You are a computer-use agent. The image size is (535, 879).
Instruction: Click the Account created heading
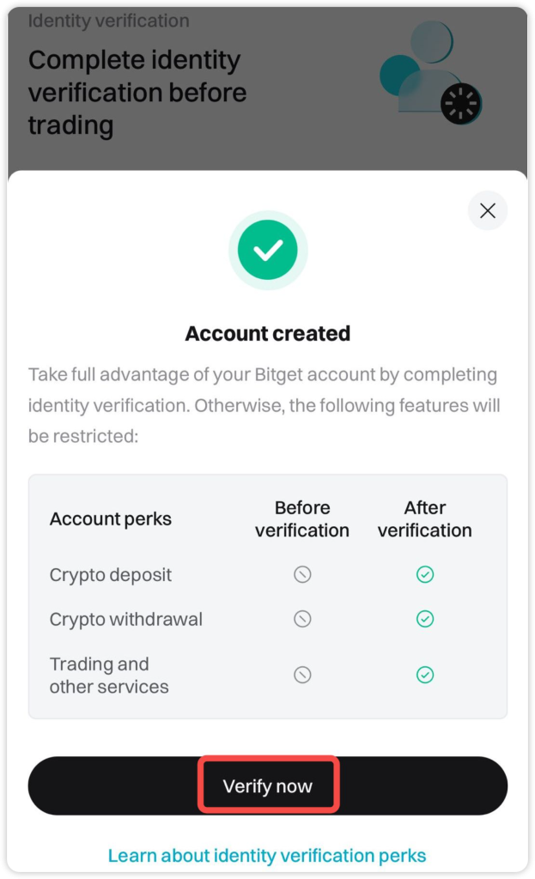(268, 333)
